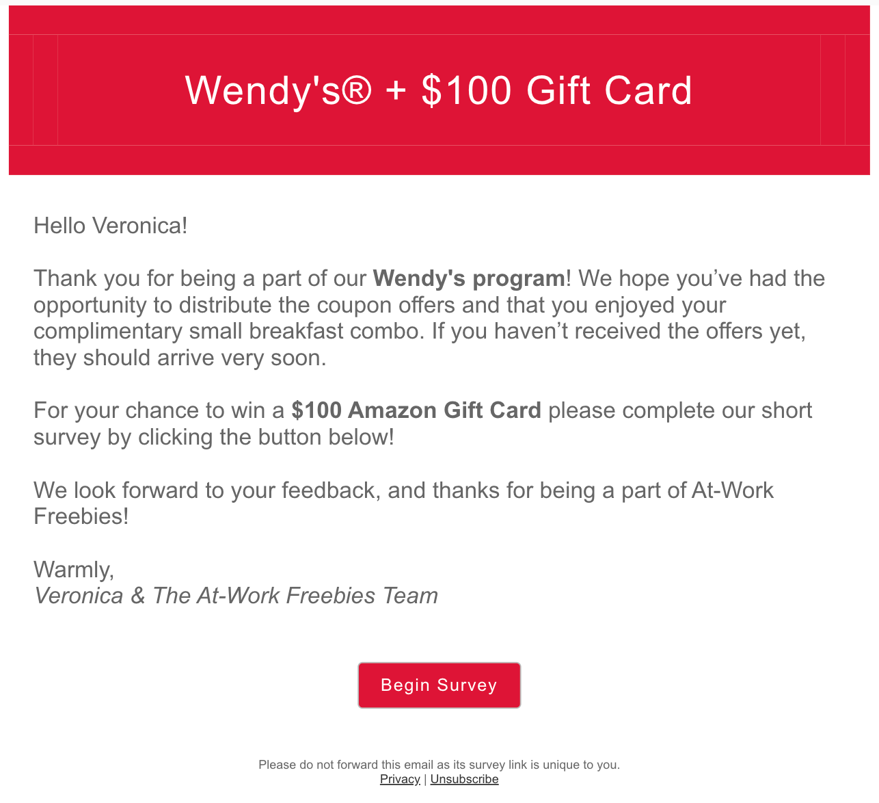Click the 'opportunity to distribute the coupon offers' line

point(379,305)
